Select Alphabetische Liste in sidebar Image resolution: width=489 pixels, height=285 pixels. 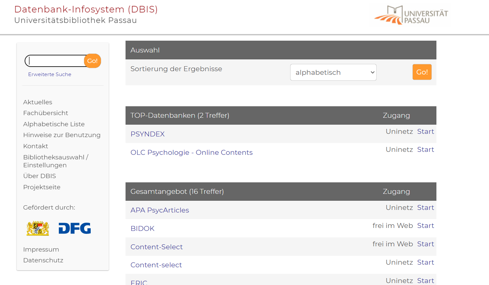pyautogui.click(x=54, y=124)
